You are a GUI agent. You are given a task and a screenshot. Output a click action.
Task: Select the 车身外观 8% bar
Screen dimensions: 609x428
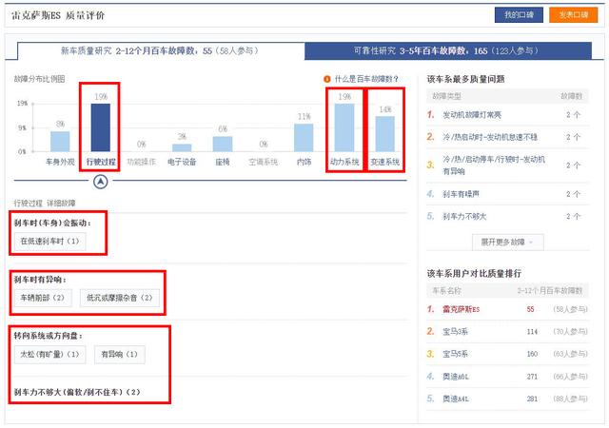[60, 142]
